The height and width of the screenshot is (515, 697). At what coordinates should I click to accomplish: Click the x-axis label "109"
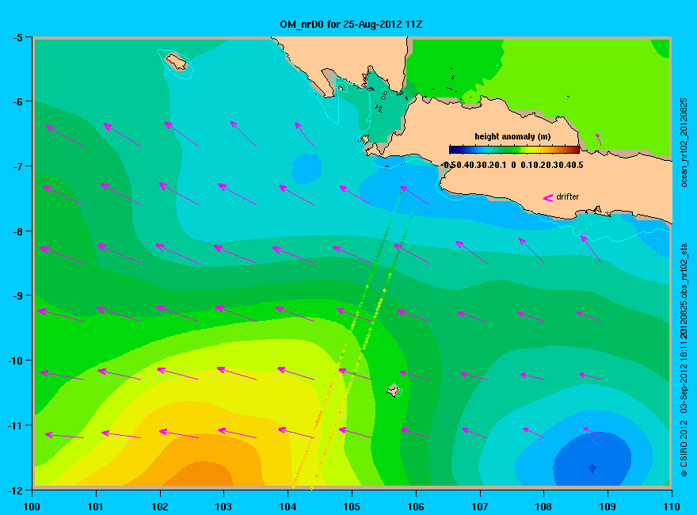[x=607, y=506]
